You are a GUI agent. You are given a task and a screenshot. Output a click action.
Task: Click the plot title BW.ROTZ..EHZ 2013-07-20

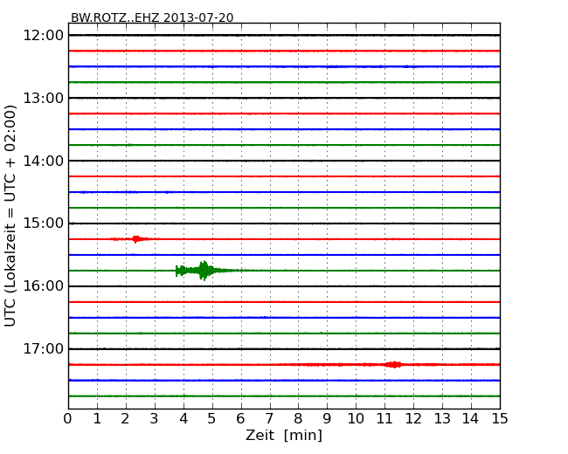click(152, 17)
